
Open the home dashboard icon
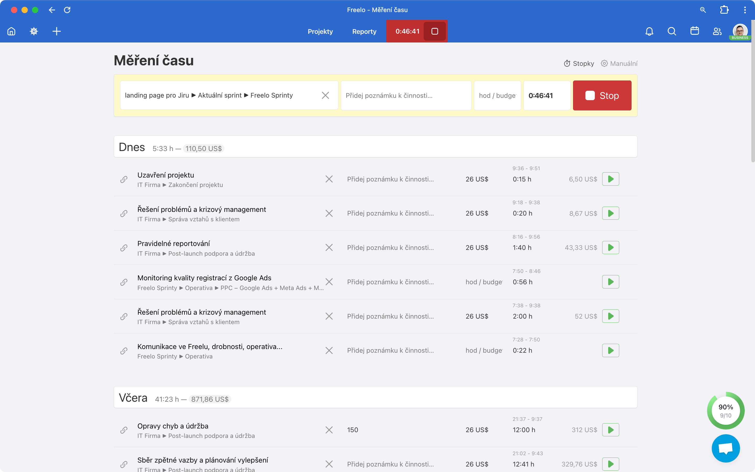coord(11,31)
